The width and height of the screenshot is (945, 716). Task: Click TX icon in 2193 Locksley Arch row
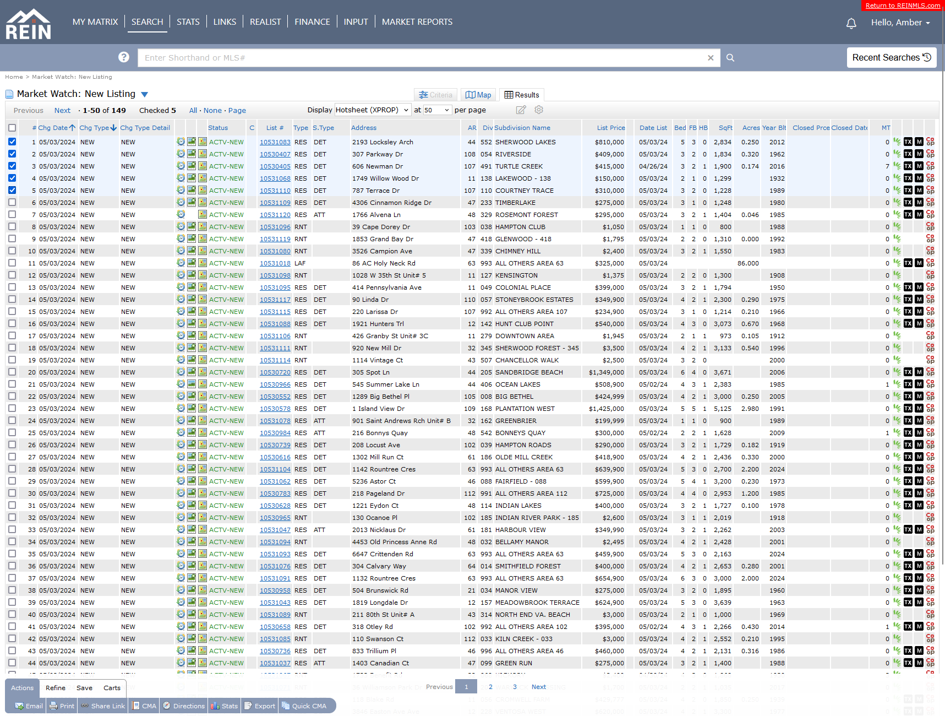(908, 142)
